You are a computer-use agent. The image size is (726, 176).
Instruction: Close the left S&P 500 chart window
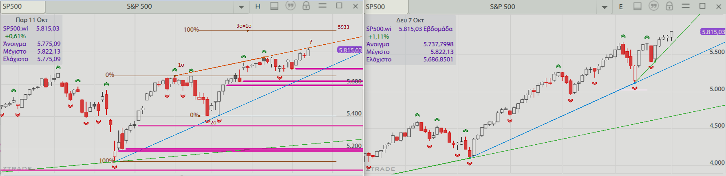point(355,6)
